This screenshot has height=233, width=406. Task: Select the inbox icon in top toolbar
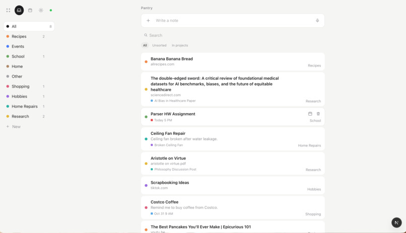(19, 11)
